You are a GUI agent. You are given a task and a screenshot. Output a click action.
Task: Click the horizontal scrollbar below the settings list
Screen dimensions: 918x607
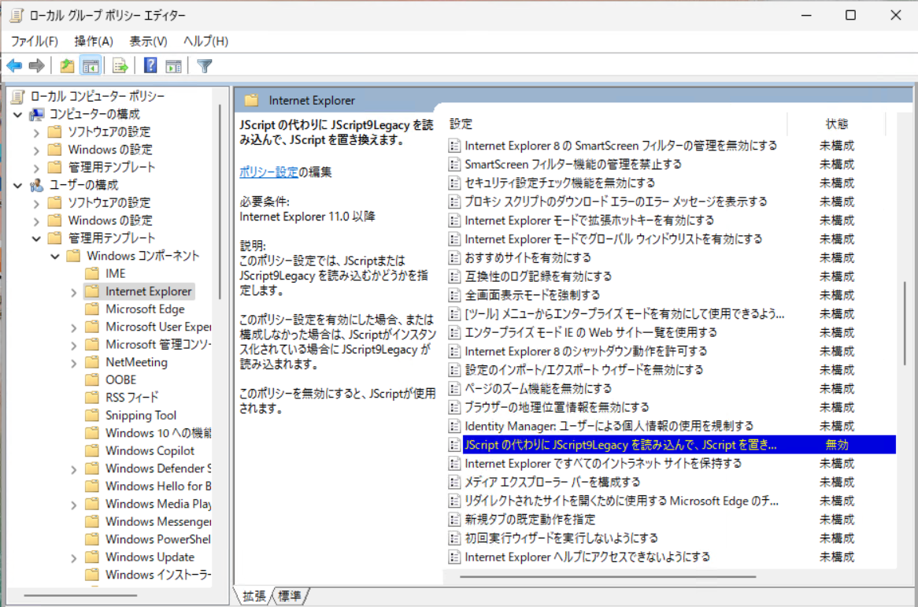click(608, 576)
